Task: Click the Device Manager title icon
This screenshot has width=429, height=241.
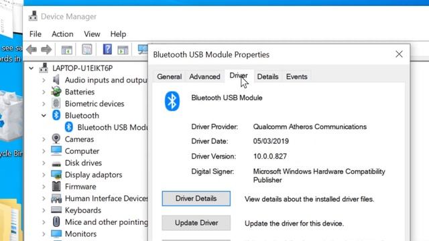Action: pyautogui.click(x=33, y=16)
